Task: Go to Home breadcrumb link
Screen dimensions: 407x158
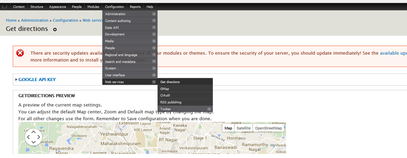Action: [11, 20]
